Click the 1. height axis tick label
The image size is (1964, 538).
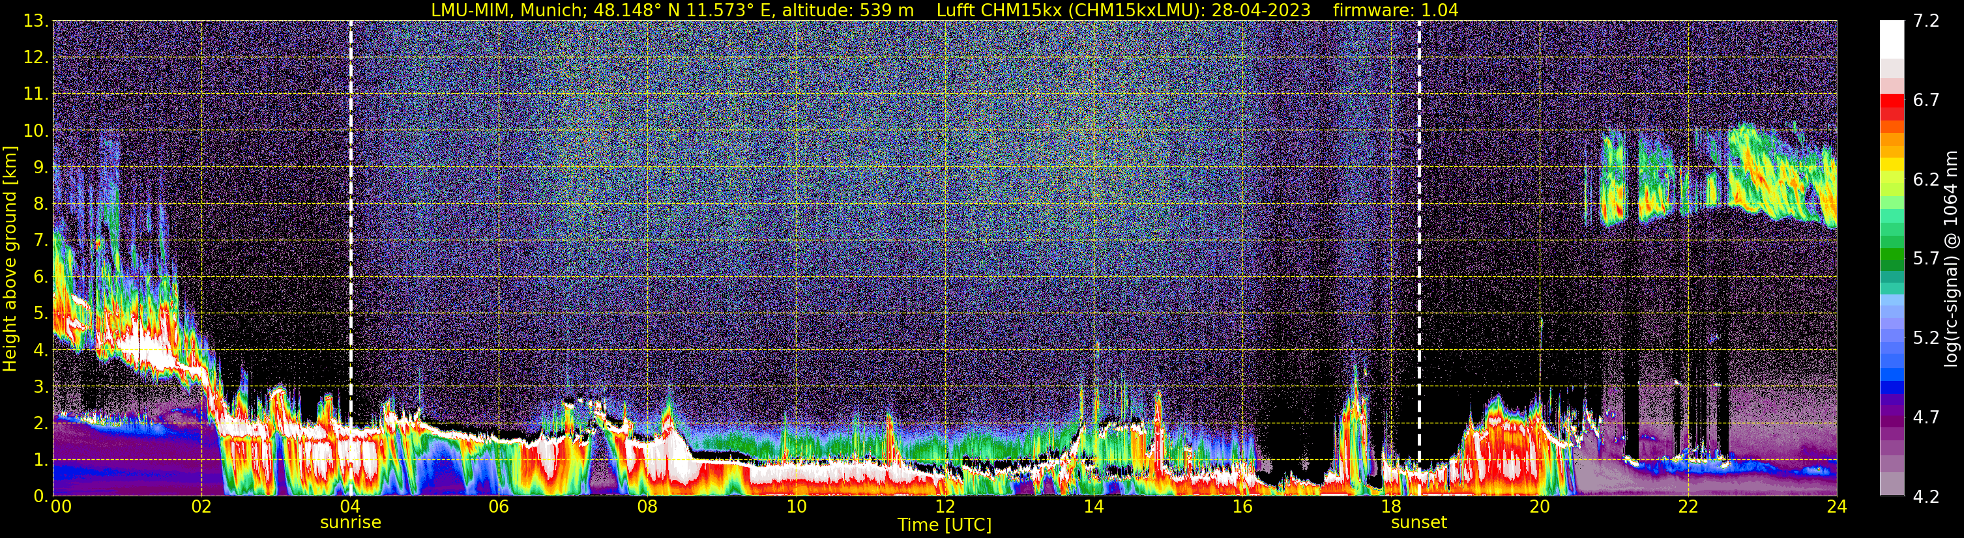click(41, 459)
